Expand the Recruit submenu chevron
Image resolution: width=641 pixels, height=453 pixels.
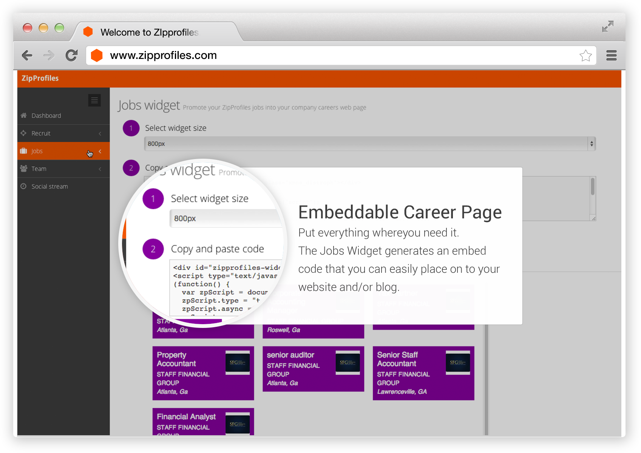click(x=100, y=133)
